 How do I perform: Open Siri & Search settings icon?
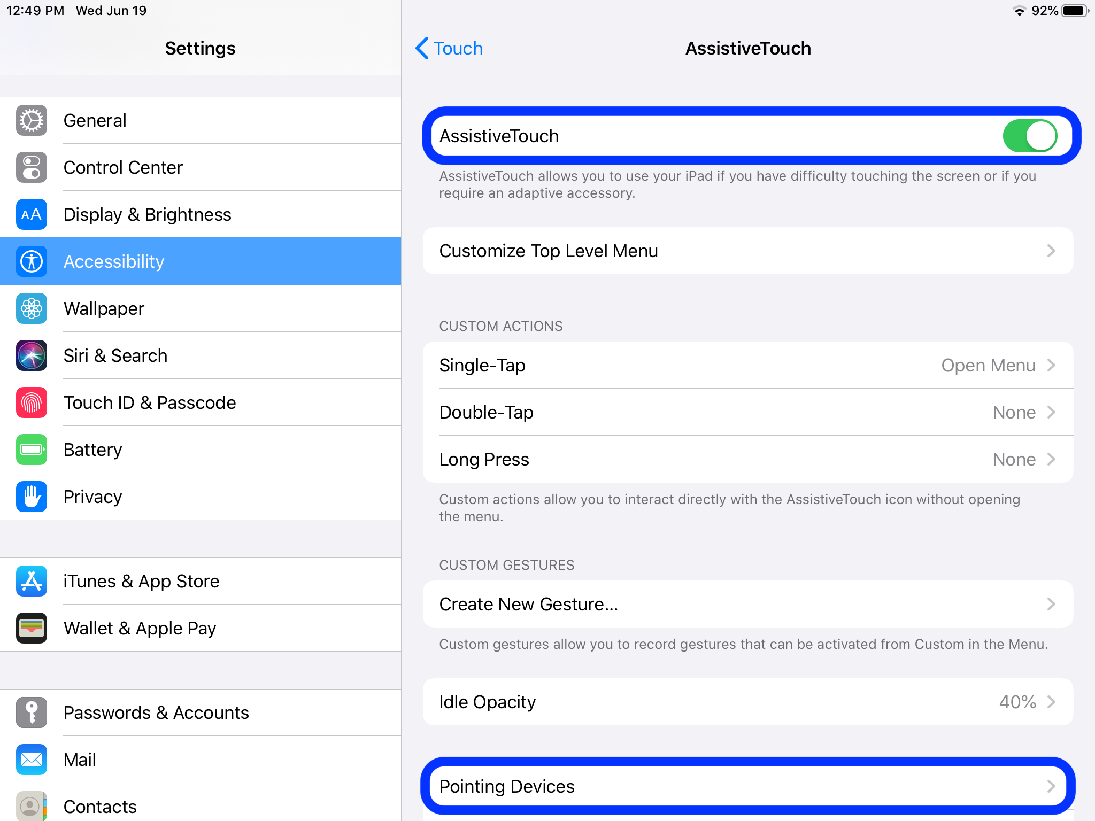pyautogui.click(x=32, y=354)
